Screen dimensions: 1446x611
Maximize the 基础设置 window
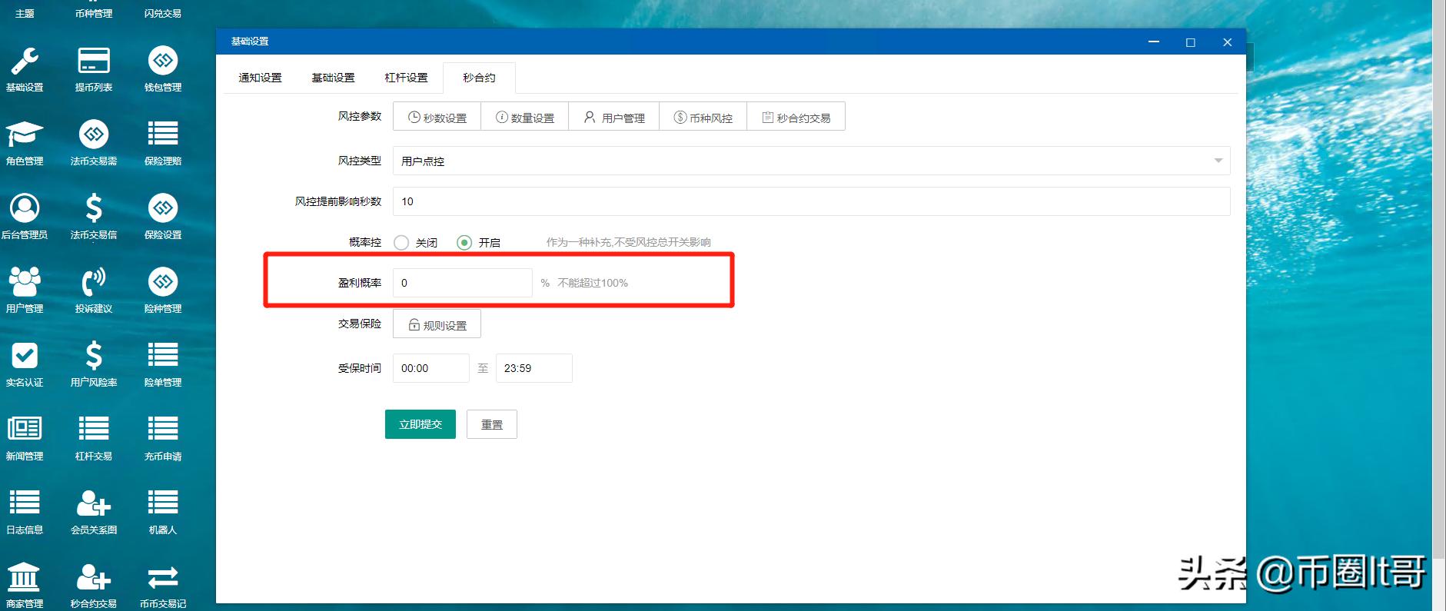click(x=1191, y=42)
